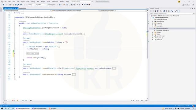Expand the collapsed using directives region
The width and height of the screenshot is (196, 110).
coord(14,13)
